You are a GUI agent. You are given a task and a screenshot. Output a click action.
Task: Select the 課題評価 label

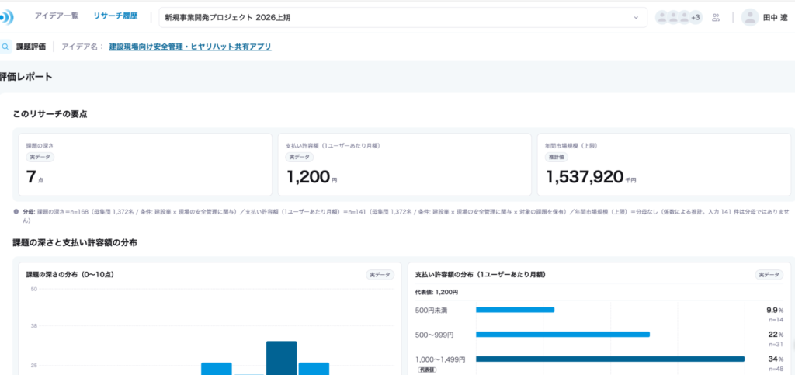tap(31, 47)
